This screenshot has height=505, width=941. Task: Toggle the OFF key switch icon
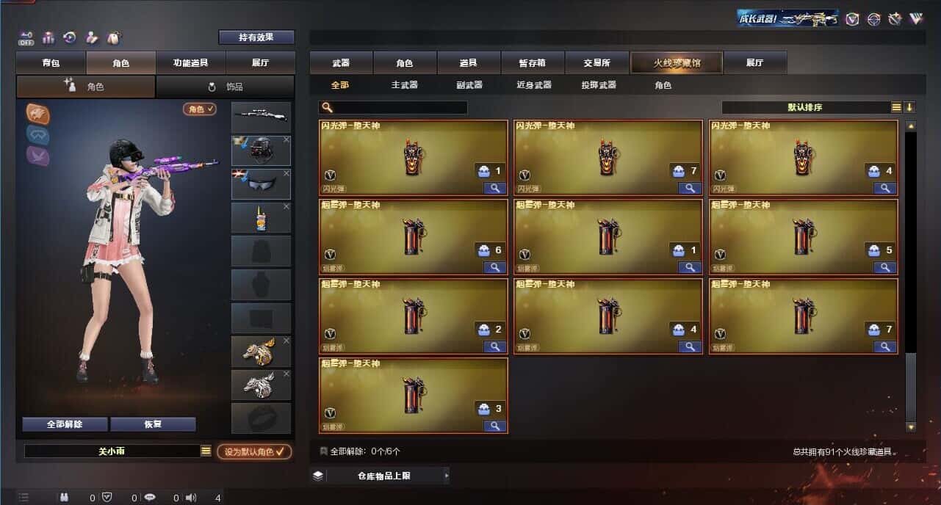pos(26,37)
